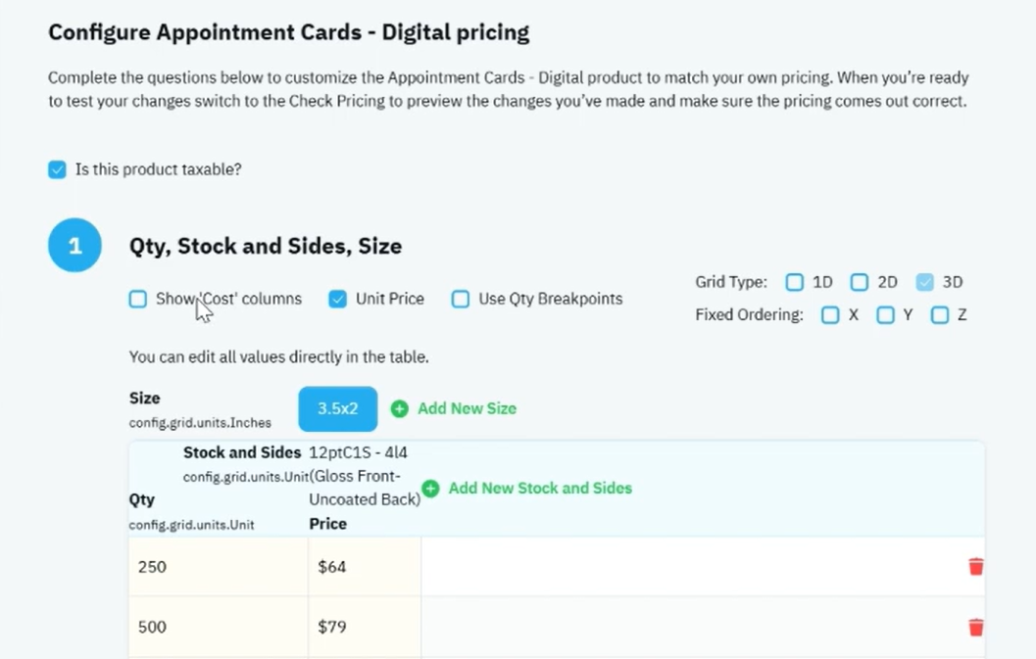Image resolution: width=1036 pixels, height=659 pixels.
Task: Select the 3.5x2 size tab
Action: [x=337, y=408]
